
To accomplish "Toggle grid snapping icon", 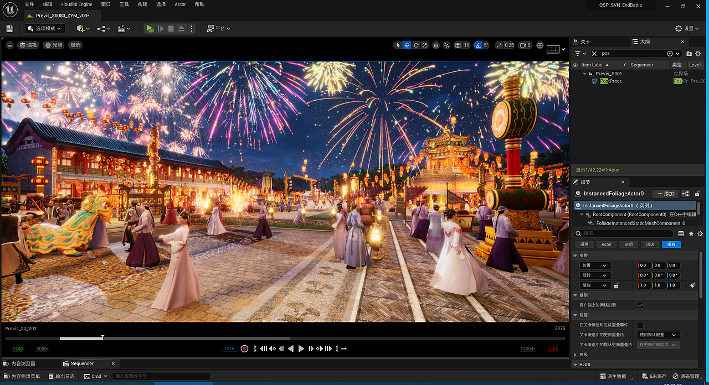I will pyautogui.click(x=458, y=45).
